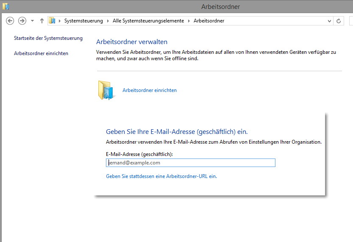Expand the chevron after Systemsteuerung
Screen dimensions: 353x242
pyautogui.click(x=108, y=21)
